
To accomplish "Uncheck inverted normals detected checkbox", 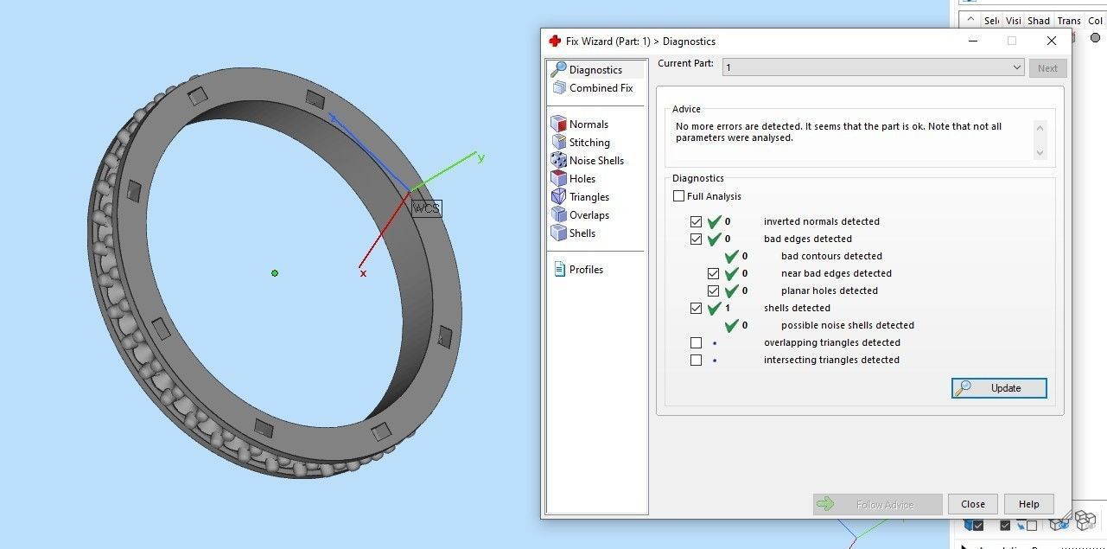I will (x=696, y=221).
